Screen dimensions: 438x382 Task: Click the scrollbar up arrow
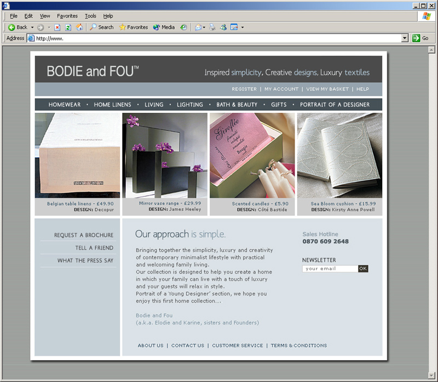431,50
